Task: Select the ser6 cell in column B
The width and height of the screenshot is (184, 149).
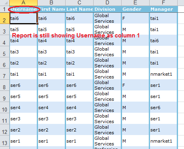Action: click(x=52, y=85)
